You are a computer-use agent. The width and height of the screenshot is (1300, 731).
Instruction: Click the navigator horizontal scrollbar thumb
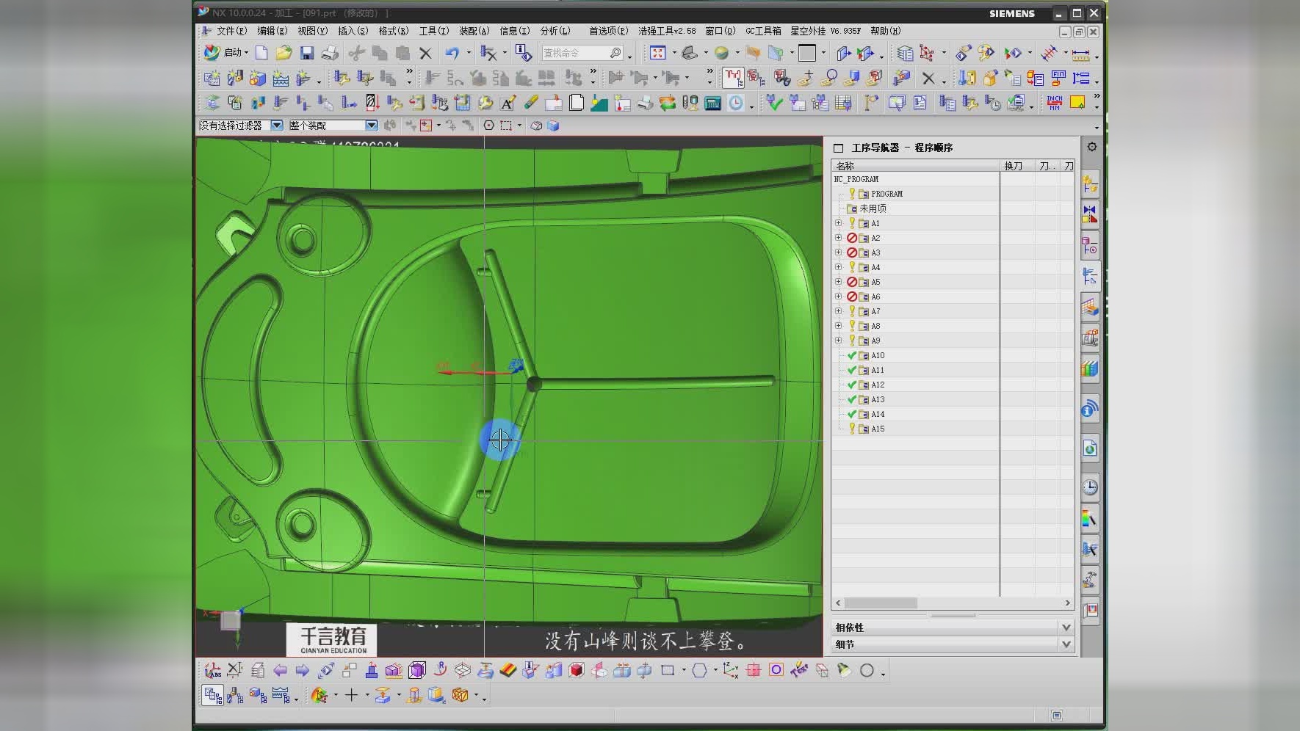point(881,603)
